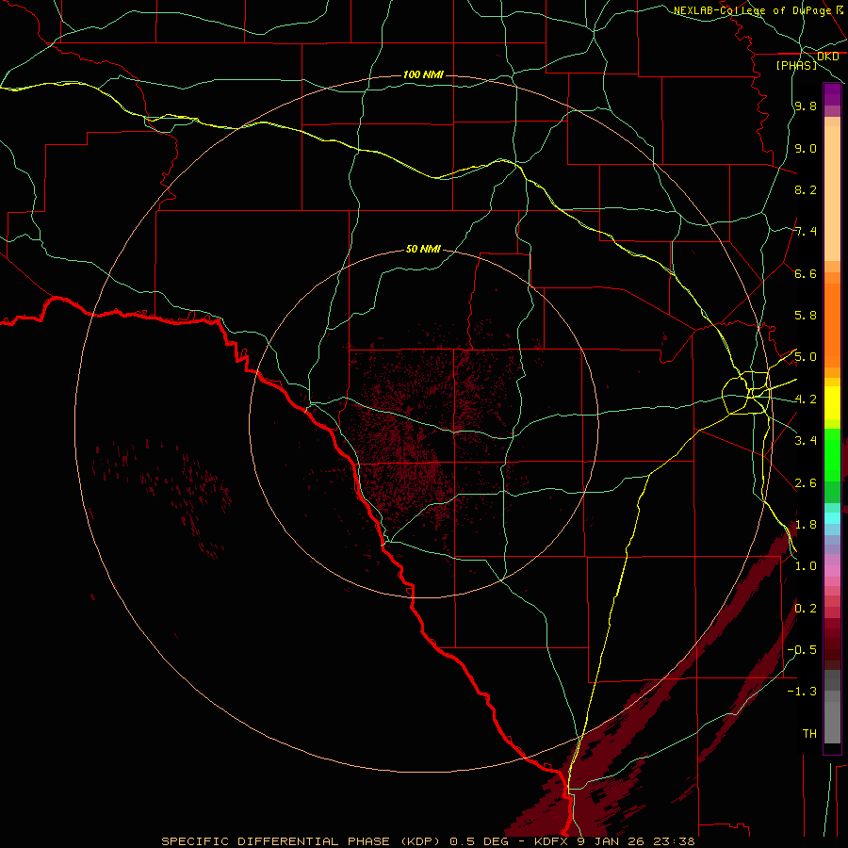Screen dimensions: 848x848
Task: Click the TH threshold label
Action: pos(809,733)
